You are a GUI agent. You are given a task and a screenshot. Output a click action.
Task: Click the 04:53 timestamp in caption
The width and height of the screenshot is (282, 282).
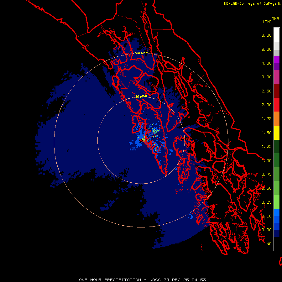[199, 280]
